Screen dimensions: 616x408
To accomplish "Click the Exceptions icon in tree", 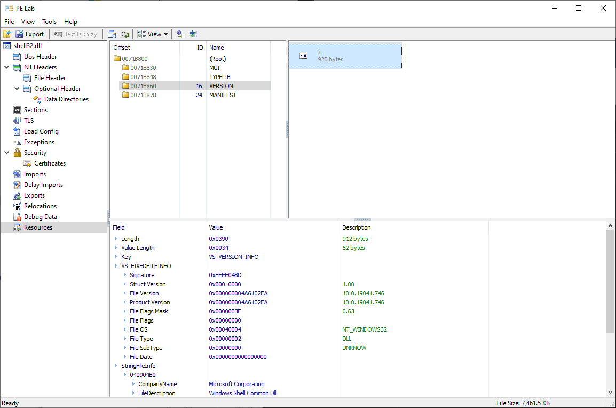I will click(x=17, y=142).
